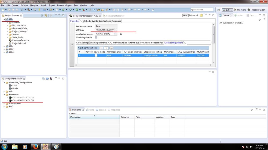Expand the Generated_Code folder
Image resolution: width=268 pixels, height=150 pixels.
7,28
